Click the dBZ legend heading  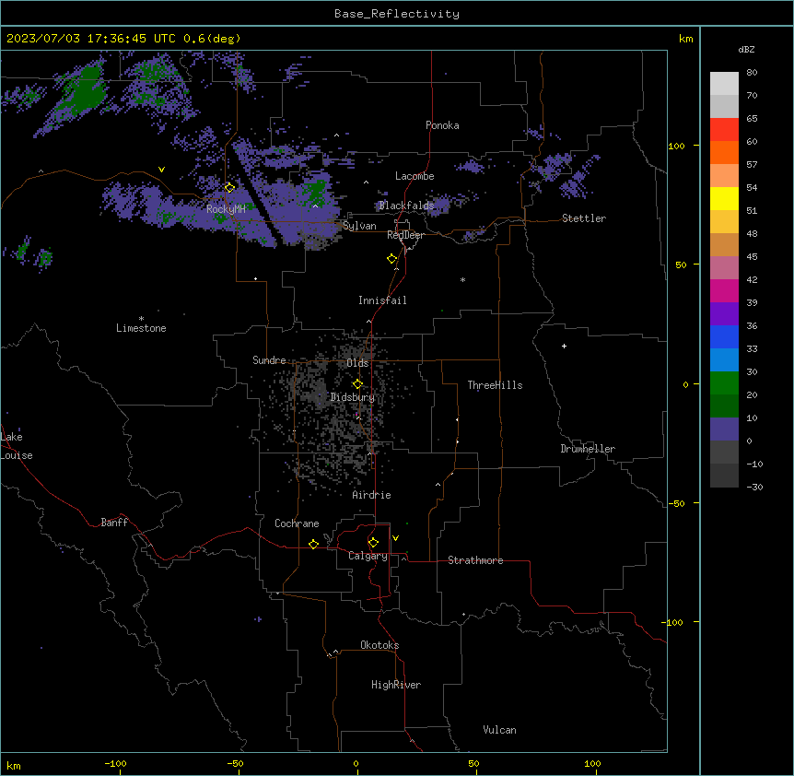pyautogui.click(x=746, y=49)
